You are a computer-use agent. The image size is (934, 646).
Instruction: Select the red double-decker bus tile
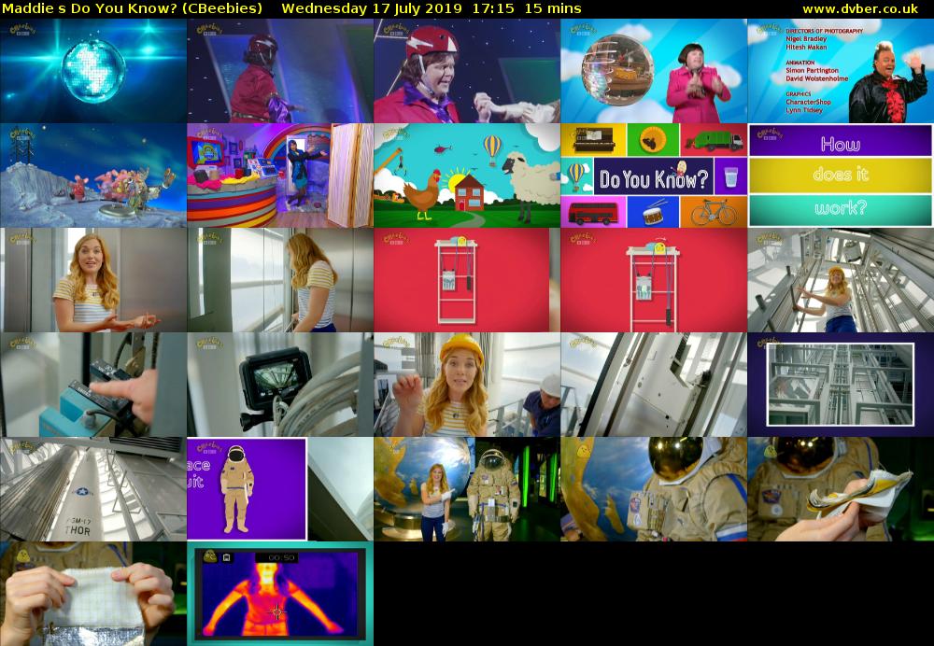(x=593, y=212)
